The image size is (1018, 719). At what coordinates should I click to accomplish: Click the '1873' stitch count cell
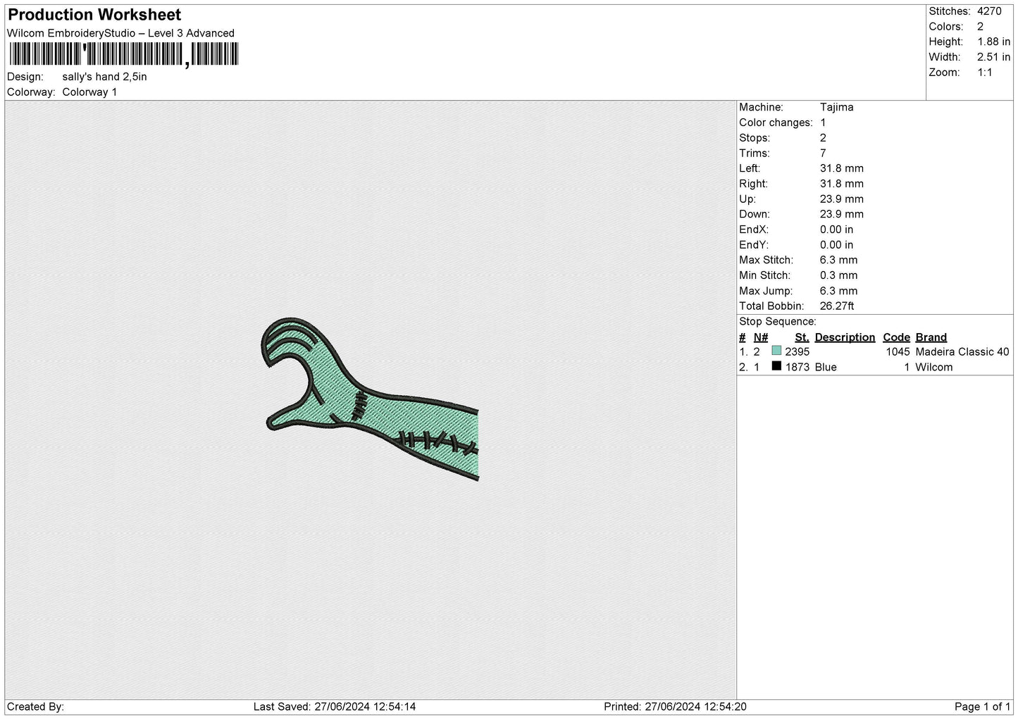(x=797, y=367)
